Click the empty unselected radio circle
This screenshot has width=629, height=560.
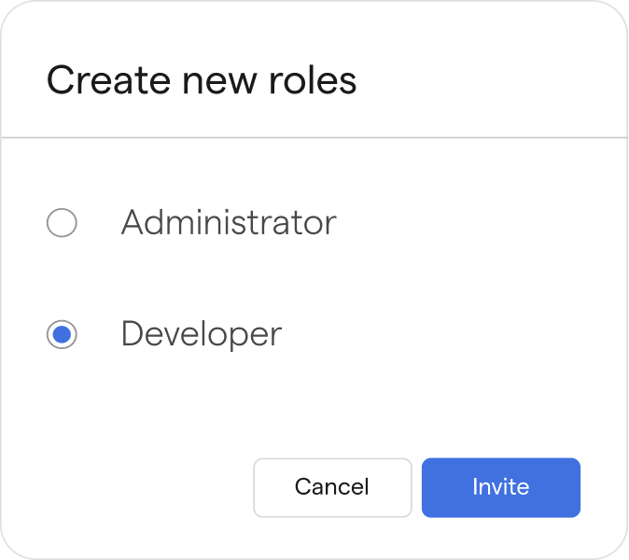click(x=62, y=223)
